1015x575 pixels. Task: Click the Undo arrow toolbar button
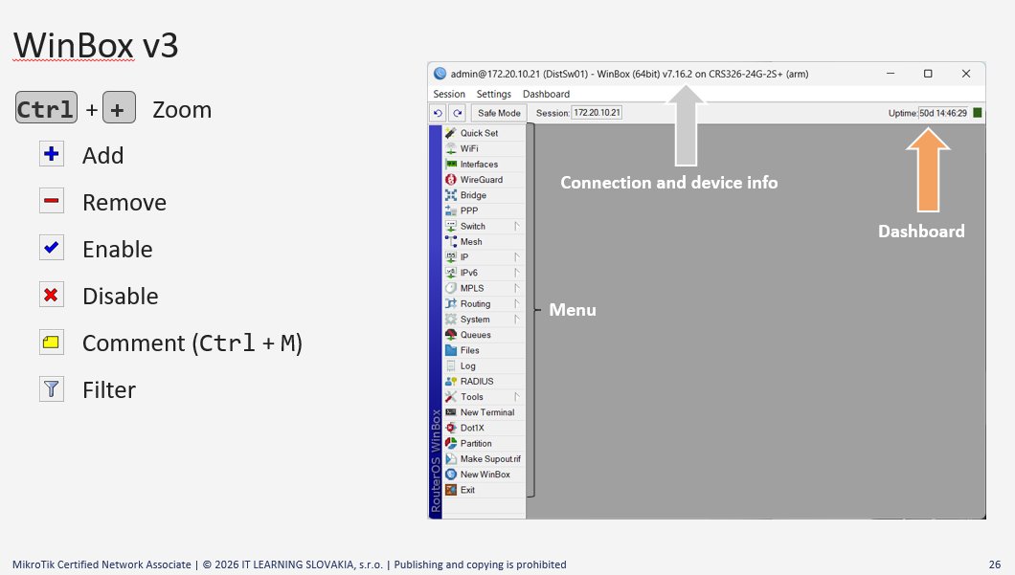click(439, 113)
